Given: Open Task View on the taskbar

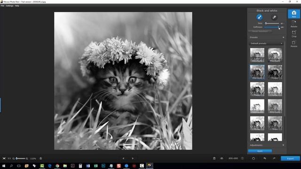Looking at the screenshot, I should (x=19, y=166).
